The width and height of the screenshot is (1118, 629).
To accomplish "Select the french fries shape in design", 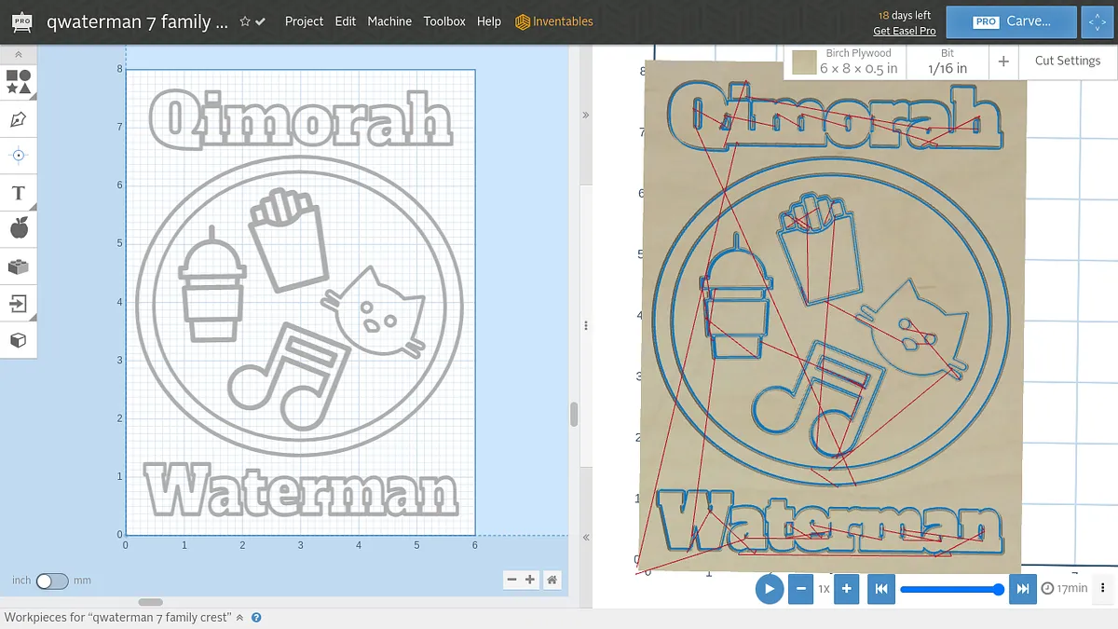I will pyautogui.click(x=289, y=239).
